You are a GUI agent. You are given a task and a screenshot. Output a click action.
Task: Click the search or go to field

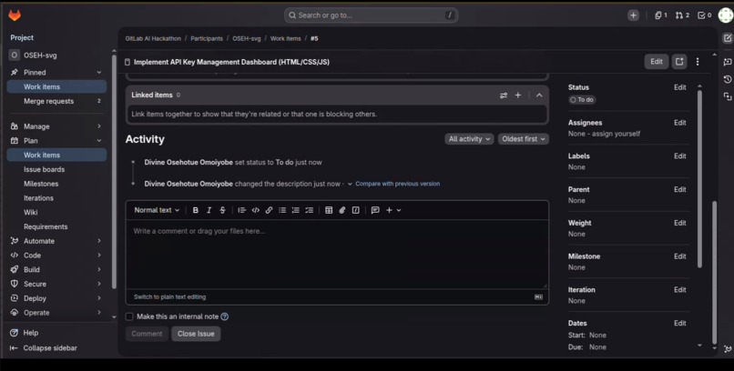[371, 15]
